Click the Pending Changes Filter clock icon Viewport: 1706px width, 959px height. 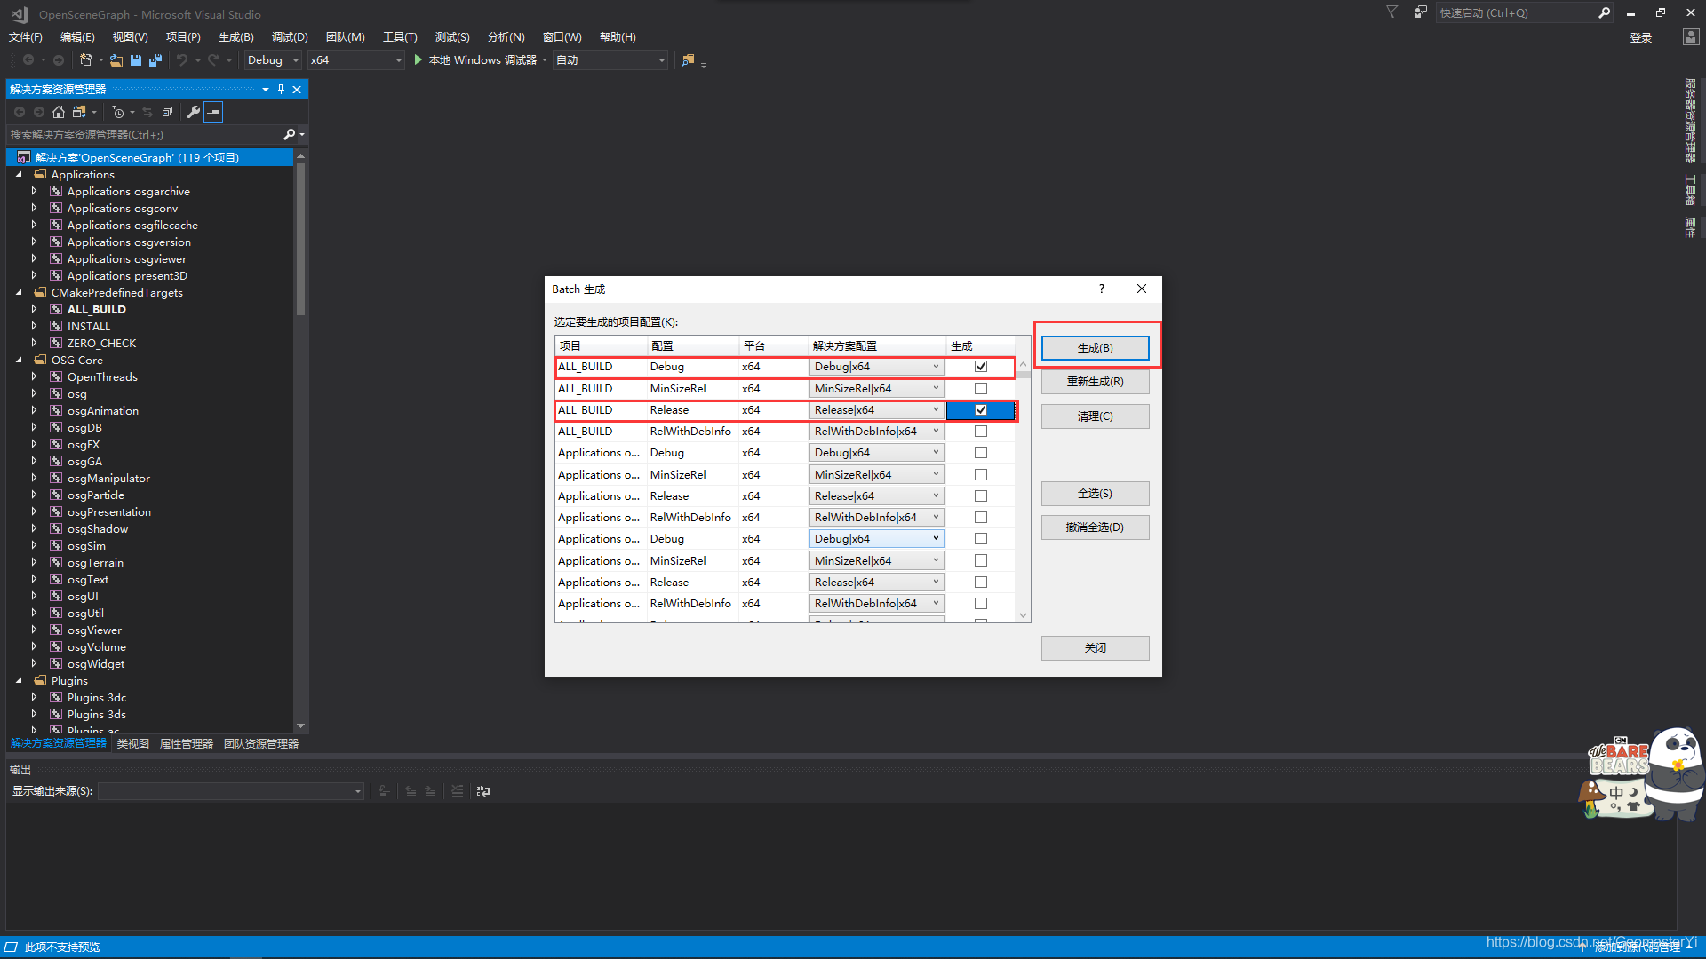click(118, 112)
